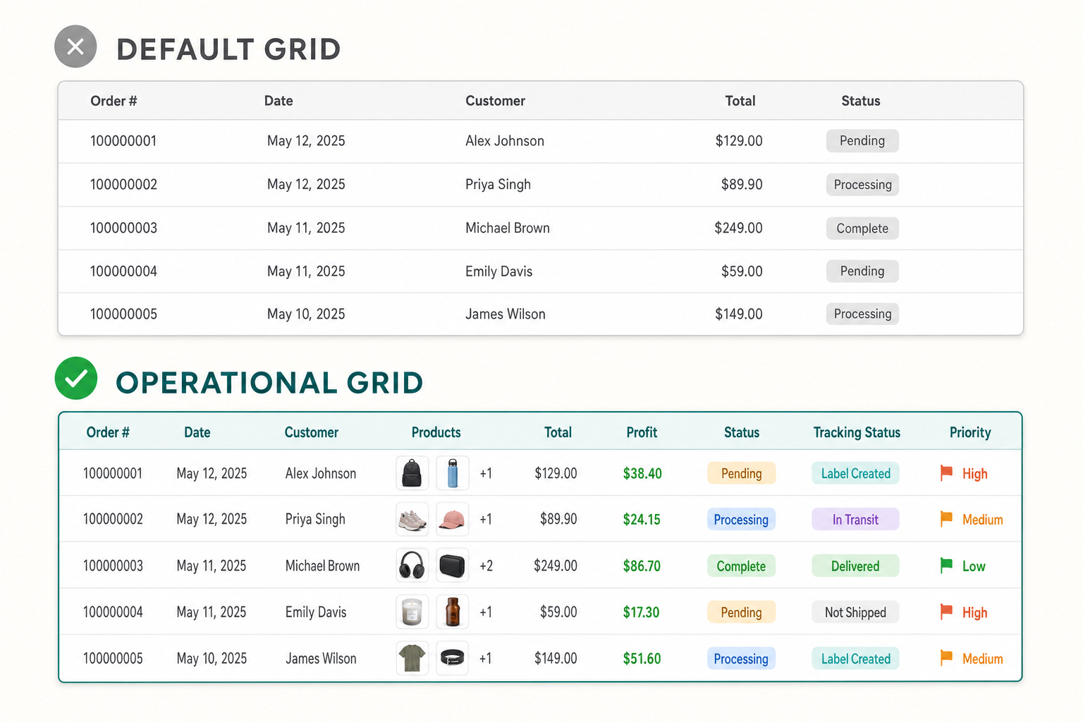Open the belt thumbnail in order 100000005
1083x722 pixels.
click(x=453, y=659)
